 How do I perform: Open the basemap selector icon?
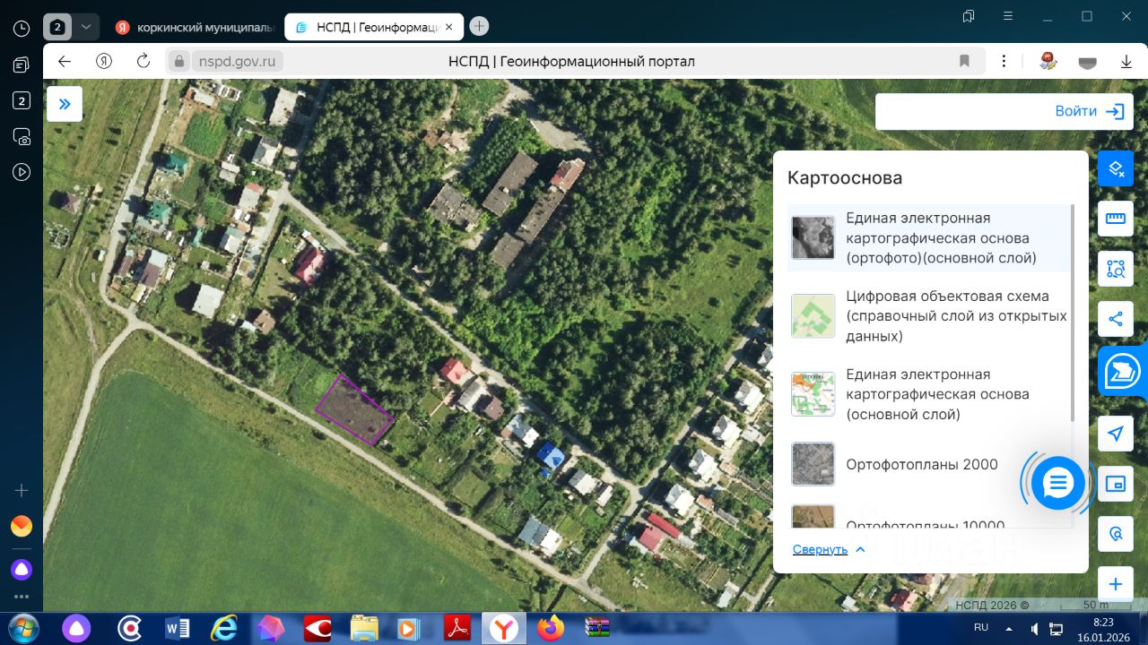[x=1121, y=371]
